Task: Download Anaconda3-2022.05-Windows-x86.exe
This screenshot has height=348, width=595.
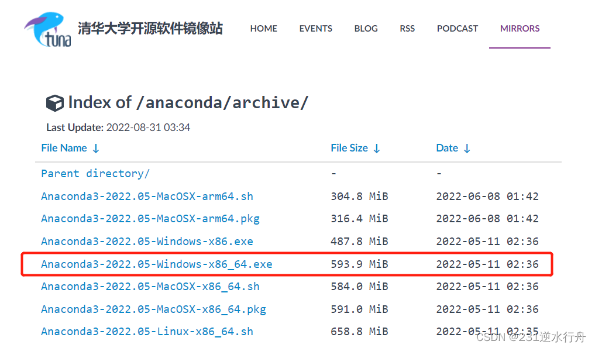Action: (147, 242)
